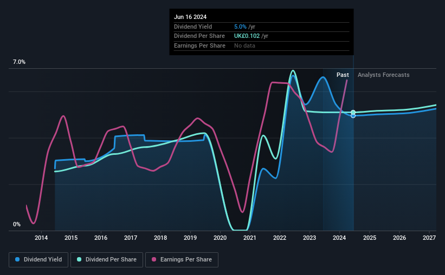445x275 pixels.
Task: Click the 'Earnings Per Share' tooltip row label
Action: [199, 45]
